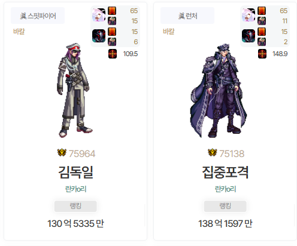This screenshot has height=246, width=297.
Task: Click the 란카o리 link under 김독일
Action: [75, 189]
